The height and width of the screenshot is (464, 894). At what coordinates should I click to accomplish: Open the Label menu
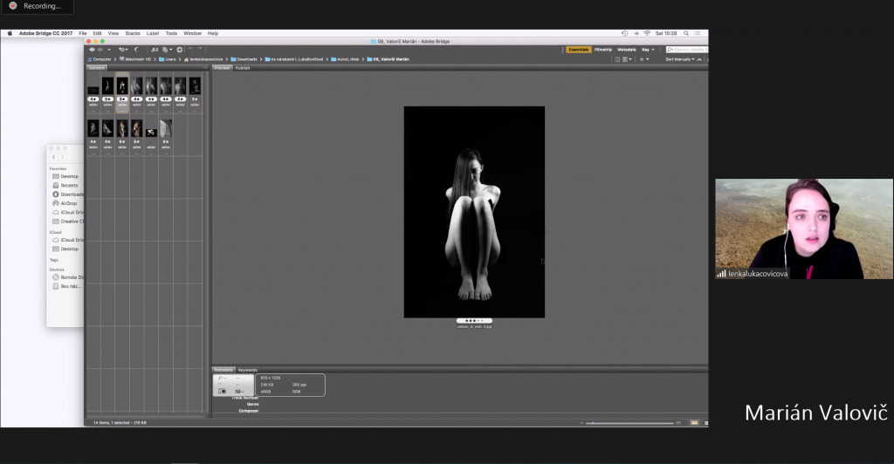point(152,33)
